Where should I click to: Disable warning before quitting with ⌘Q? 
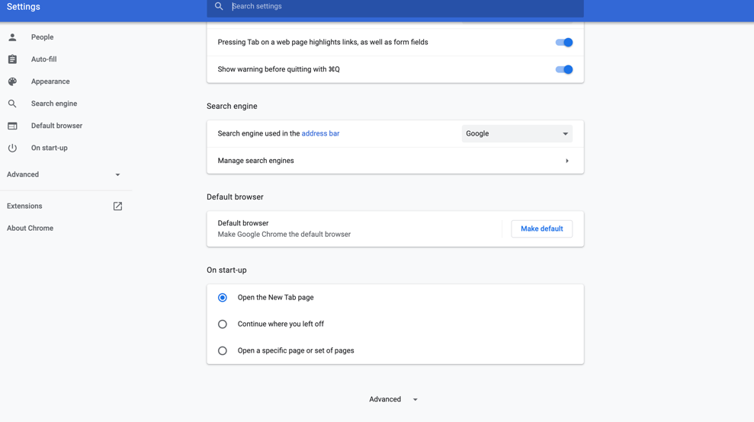[563, 69]
